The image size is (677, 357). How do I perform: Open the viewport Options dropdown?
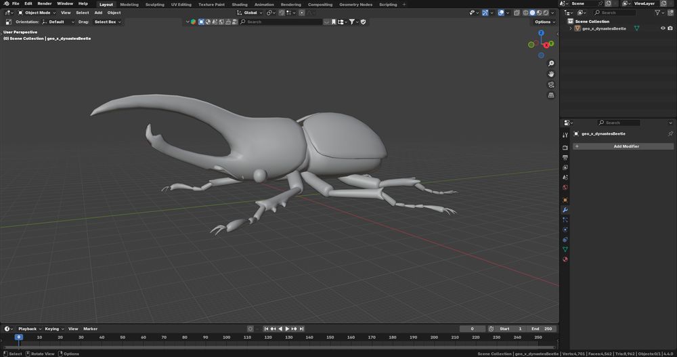pyautogui.click(x=544, y=22)
